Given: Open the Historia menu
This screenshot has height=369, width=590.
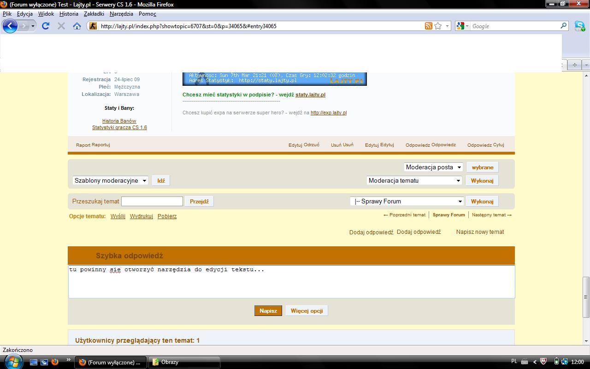Looking at the screenshot, I should (x=69, y=14).
